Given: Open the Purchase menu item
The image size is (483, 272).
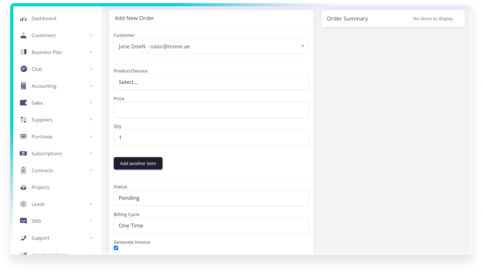Looking at the screenshot, I should [x=42, y=137].
